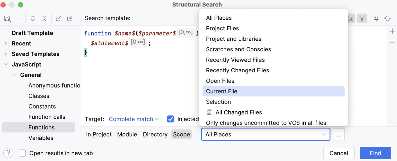Click the save template icon

[x=7, y=19]
